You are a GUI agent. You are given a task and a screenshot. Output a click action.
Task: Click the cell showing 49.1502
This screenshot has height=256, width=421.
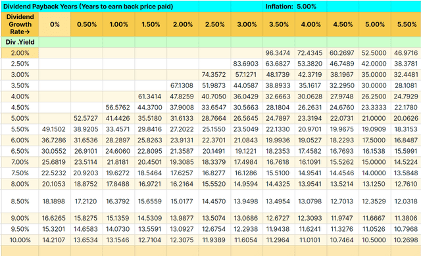pyautogui.click(x=55, y=129)
